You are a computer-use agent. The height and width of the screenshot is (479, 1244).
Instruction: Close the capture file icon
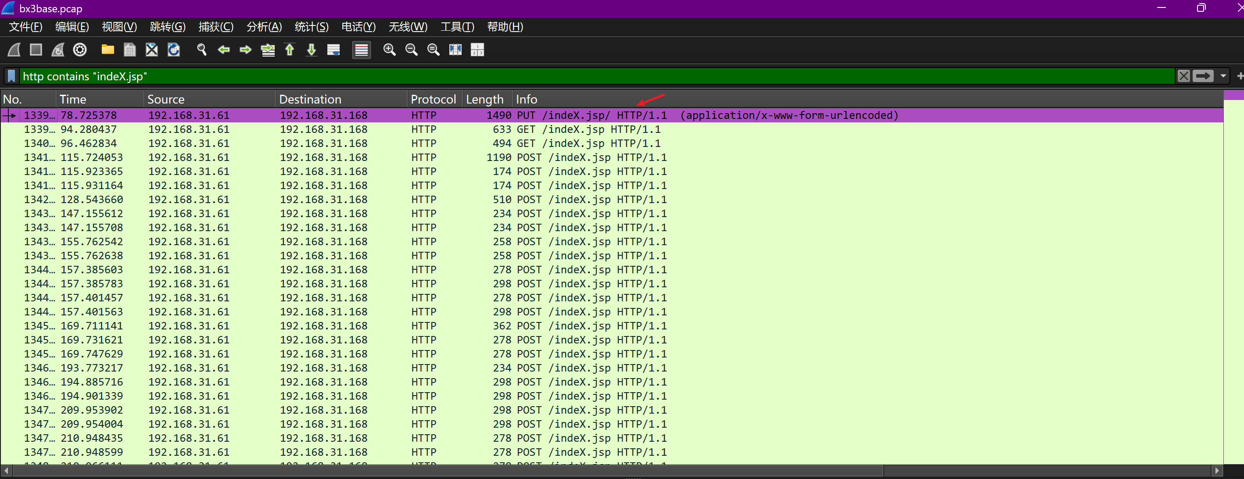point(152,50)
